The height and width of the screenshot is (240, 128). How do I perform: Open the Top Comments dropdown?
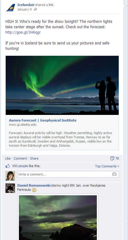pos(107,166)
